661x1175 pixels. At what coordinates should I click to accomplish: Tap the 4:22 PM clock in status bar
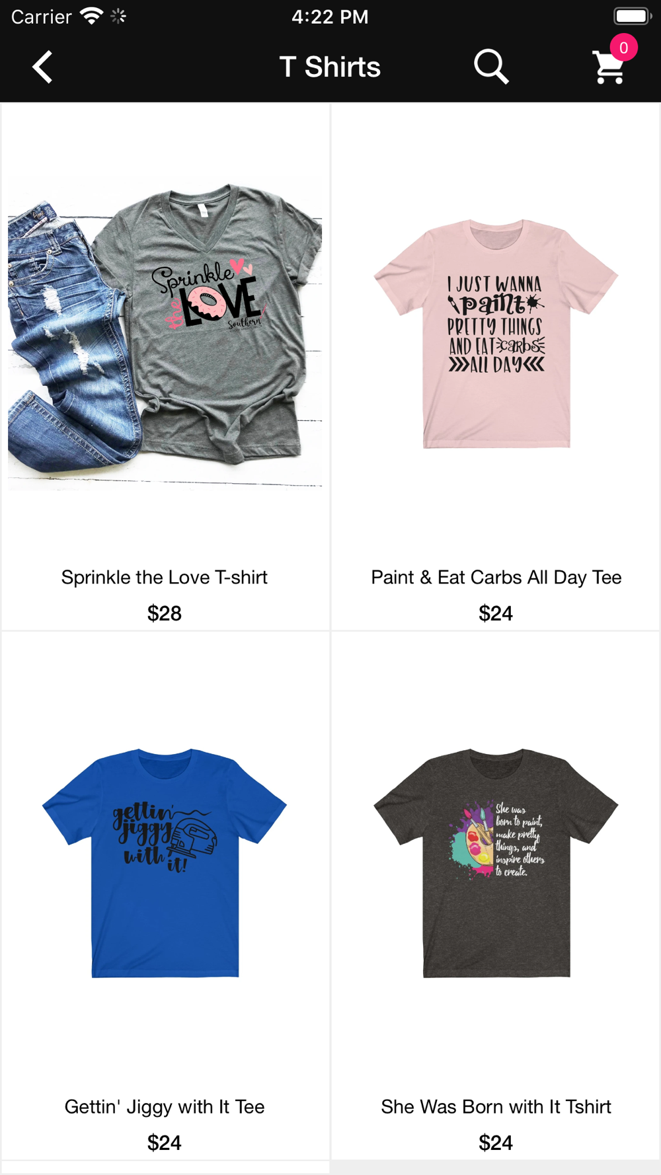330,17
